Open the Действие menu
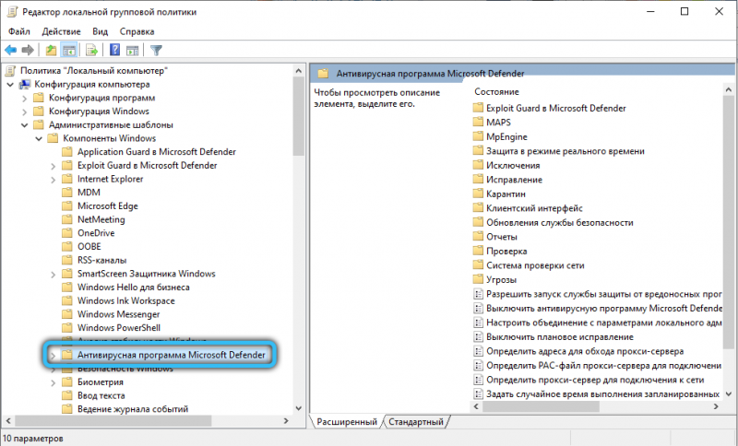The height and width of the screenshot is (446, 738). point(61,31)
